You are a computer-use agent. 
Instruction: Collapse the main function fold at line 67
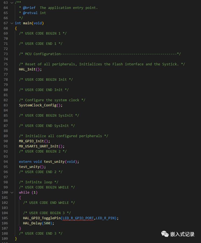click(12, 23)
